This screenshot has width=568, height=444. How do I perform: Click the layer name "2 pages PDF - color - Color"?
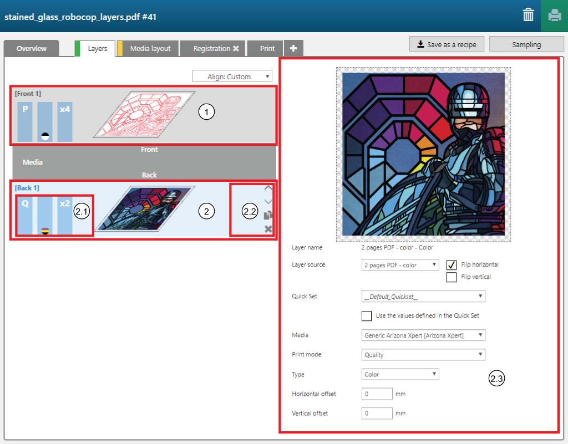click(397, 248)
